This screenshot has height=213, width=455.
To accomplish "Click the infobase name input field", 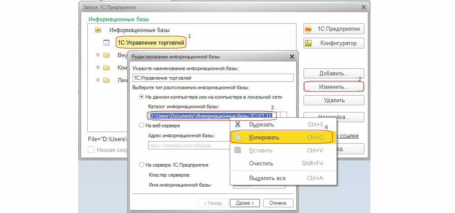I will [213, 78].
